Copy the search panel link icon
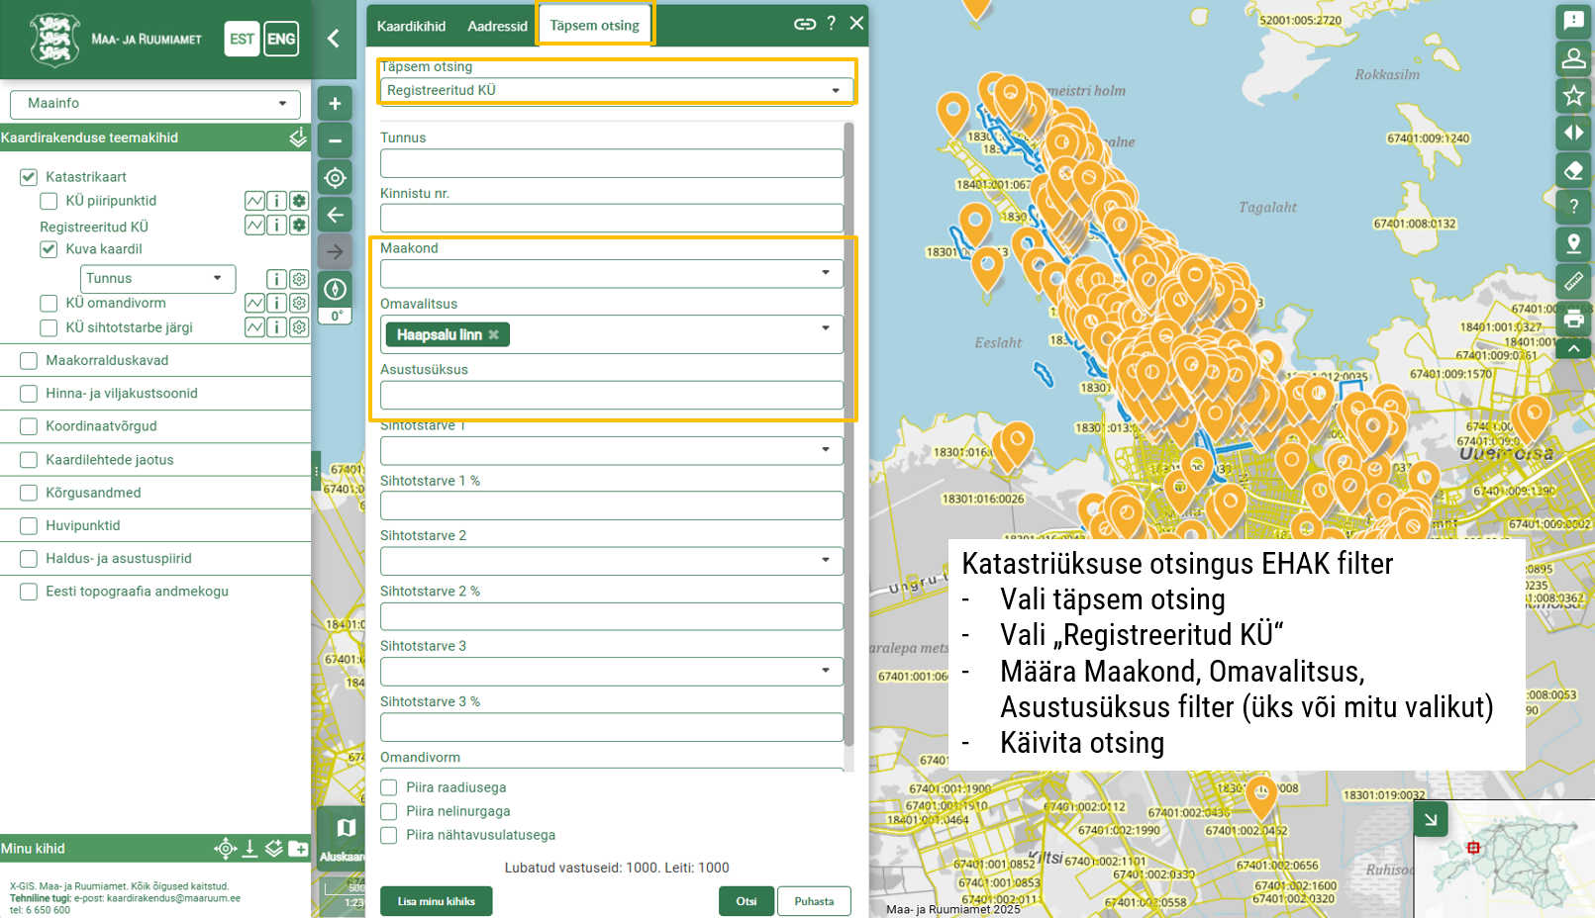 click(x=804, y=24)
